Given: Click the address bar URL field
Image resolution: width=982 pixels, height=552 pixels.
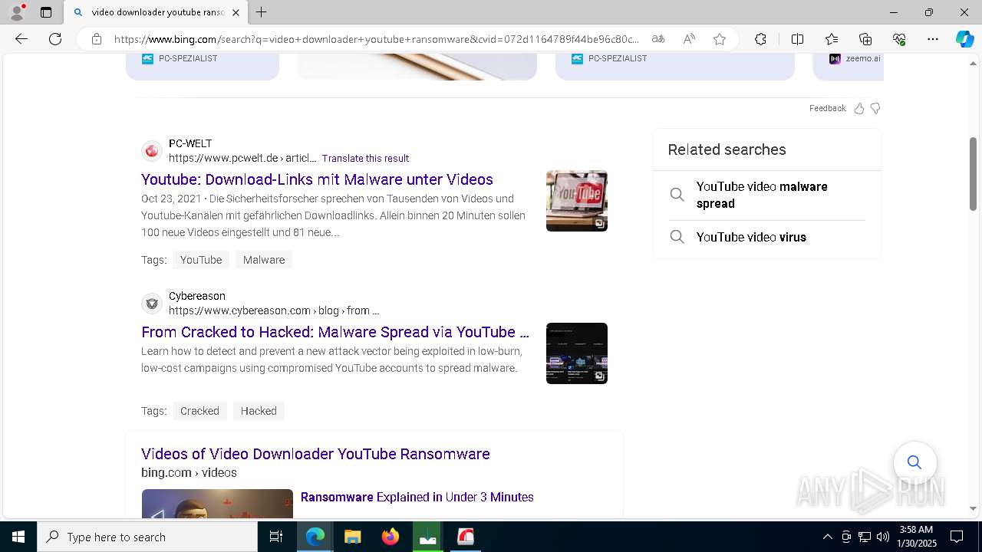Looking at the screenshot, I should tap(376, 39).
